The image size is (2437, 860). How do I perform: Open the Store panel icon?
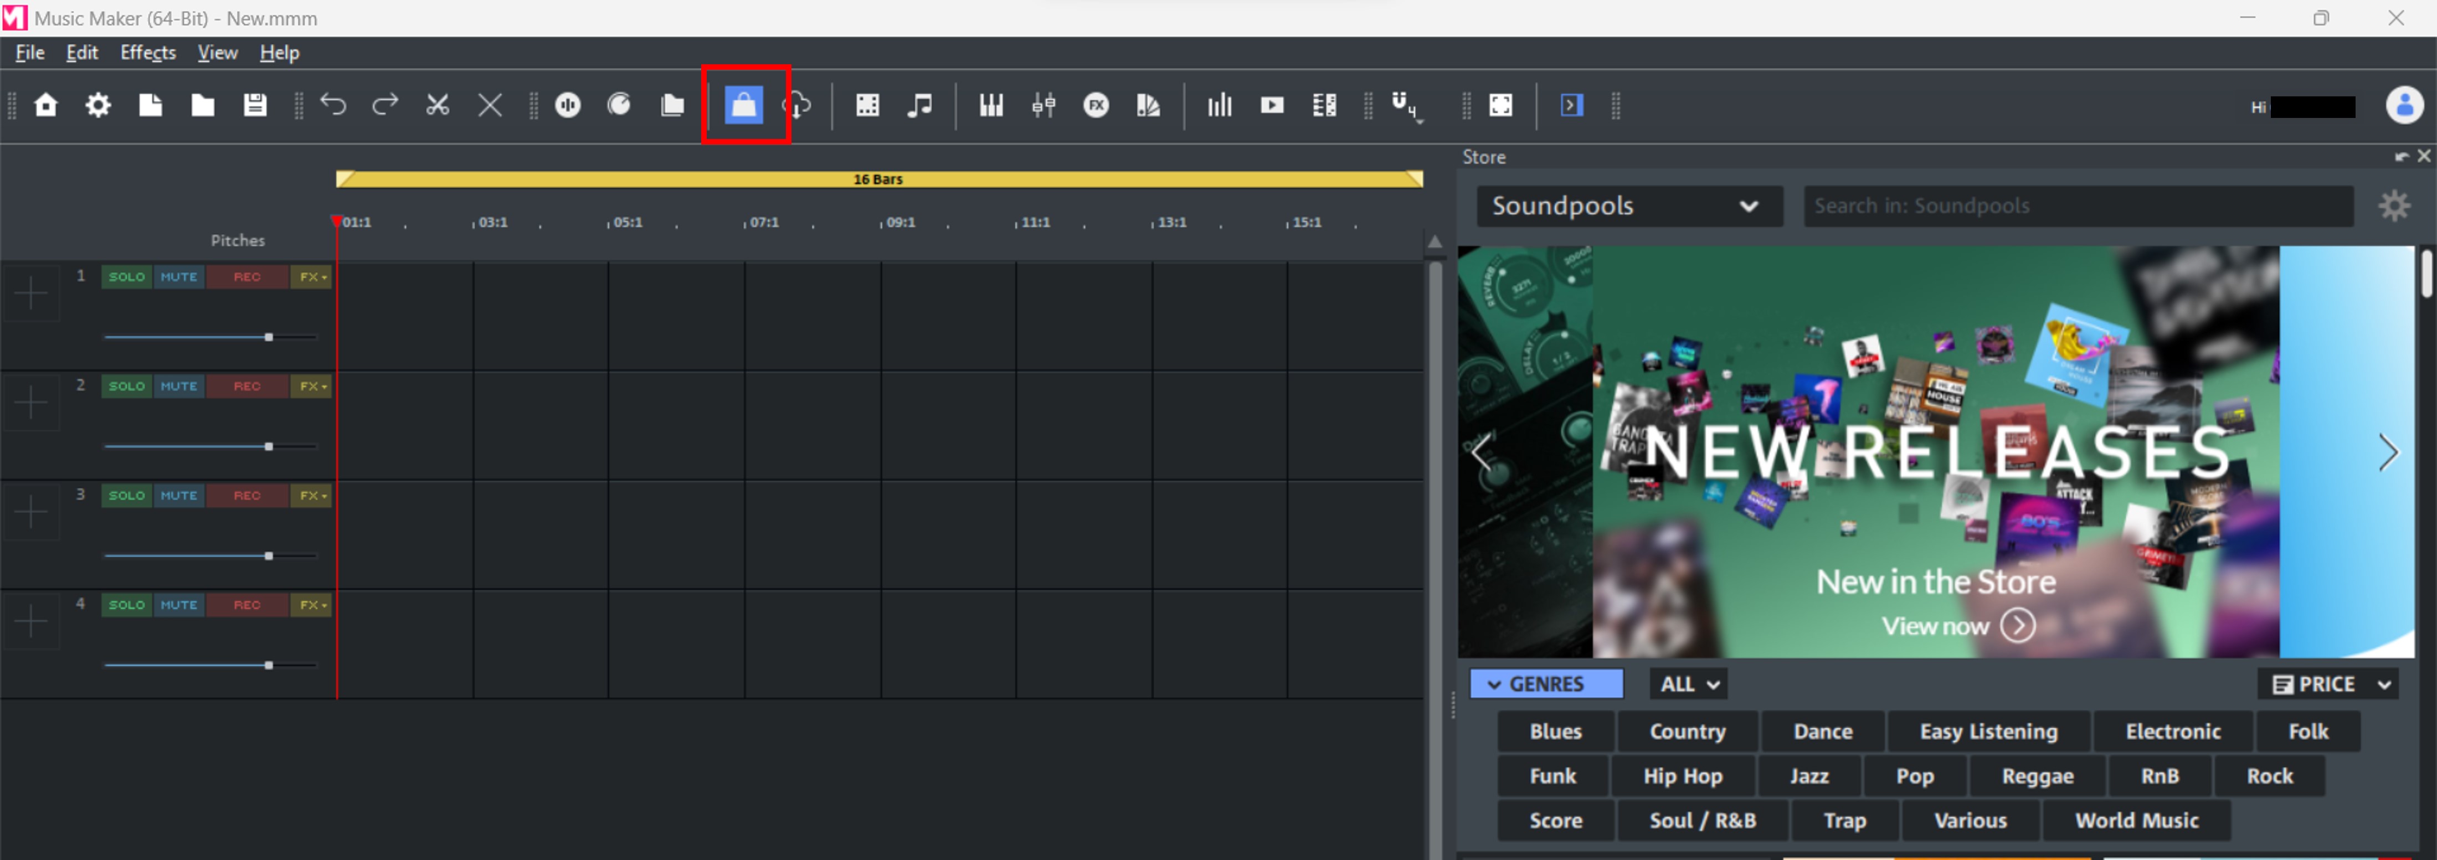(x=744, y=105)
